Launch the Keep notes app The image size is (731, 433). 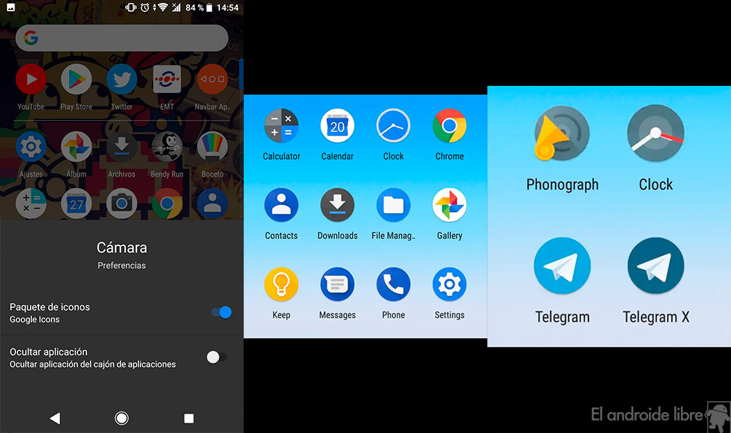pos(281,284)
